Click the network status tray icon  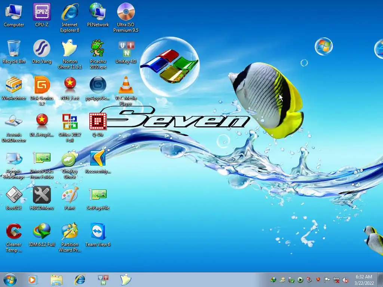336,280
